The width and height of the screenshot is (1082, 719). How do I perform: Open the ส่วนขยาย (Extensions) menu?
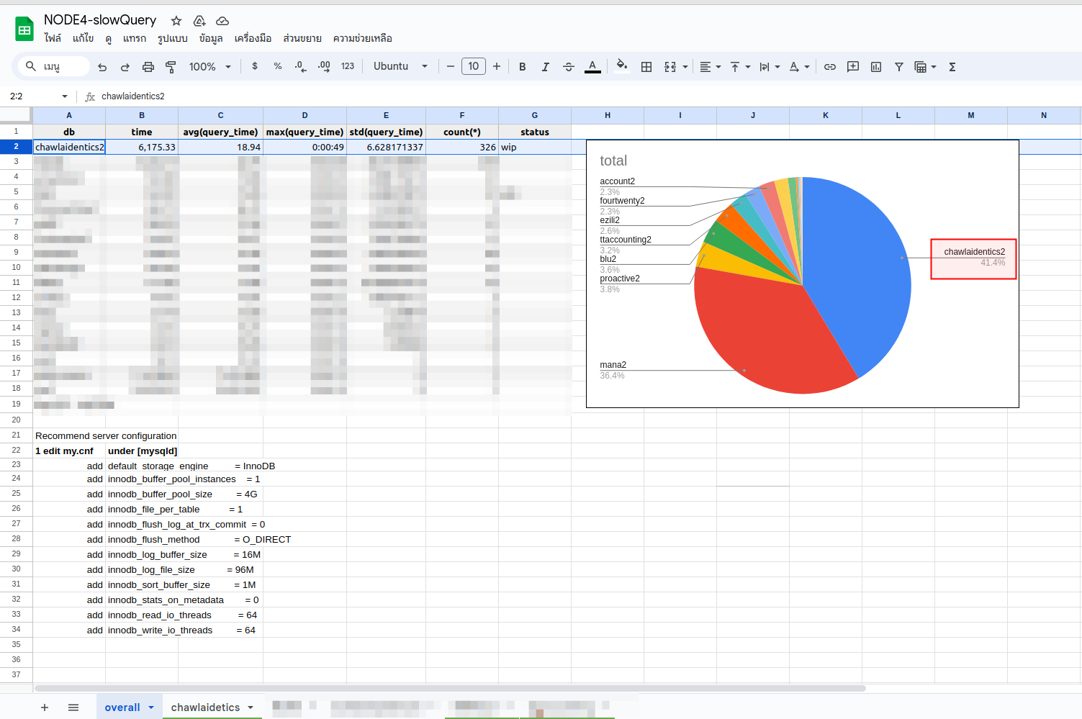302,38
